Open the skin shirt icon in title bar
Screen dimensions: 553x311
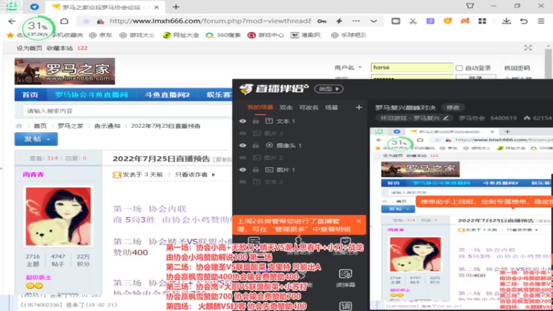(x=470, y=6)
